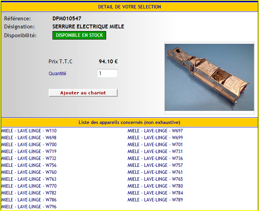Open MIELE - LAVE-LINGE - W796
Viewport: 259px width, 211px height.
point(29,207)
